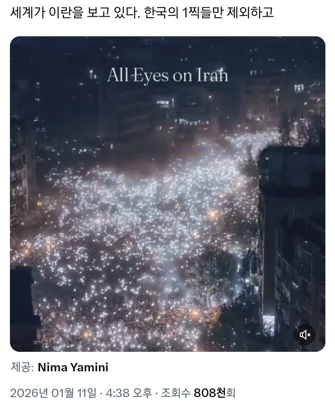Click the word Iran in the video caption
The image size is (335, 403).
(x=213, y=75)
